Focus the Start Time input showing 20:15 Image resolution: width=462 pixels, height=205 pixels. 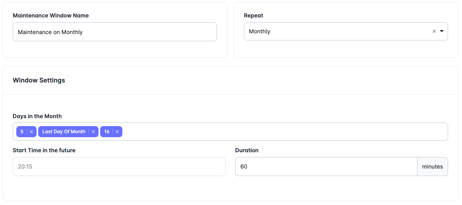coord(119,167)
